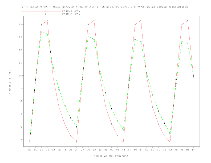This screenshot has width=211, height=163.
Task: Click y-axis tick label 7
Action: [x=21, y=114]
